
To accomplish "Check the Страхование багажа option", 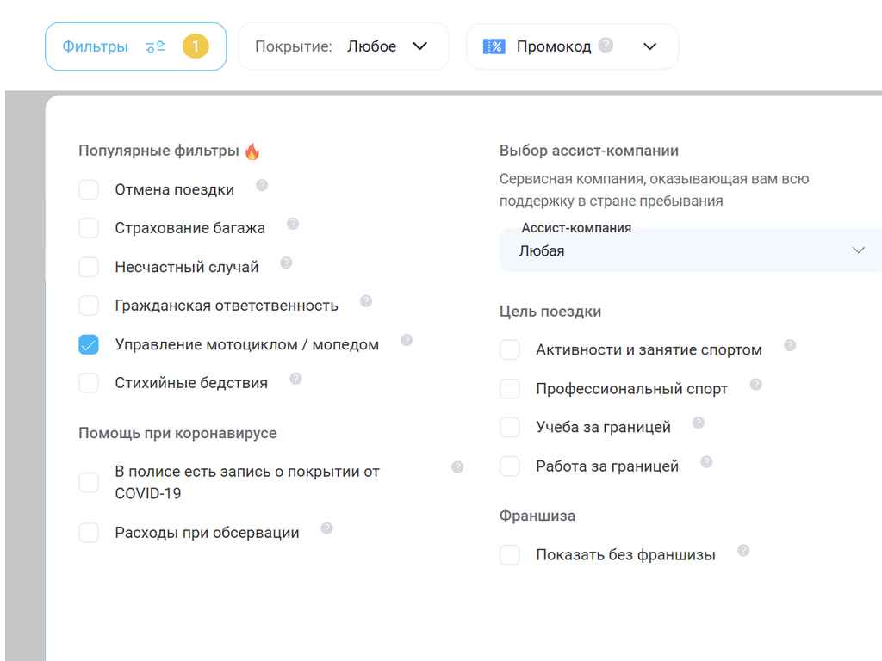I will pos(89,228).
